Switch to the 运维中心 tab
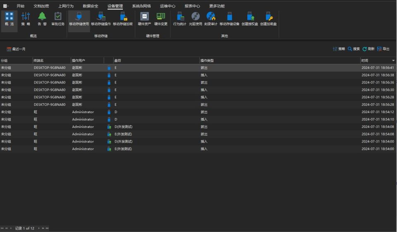 (167, 6)
